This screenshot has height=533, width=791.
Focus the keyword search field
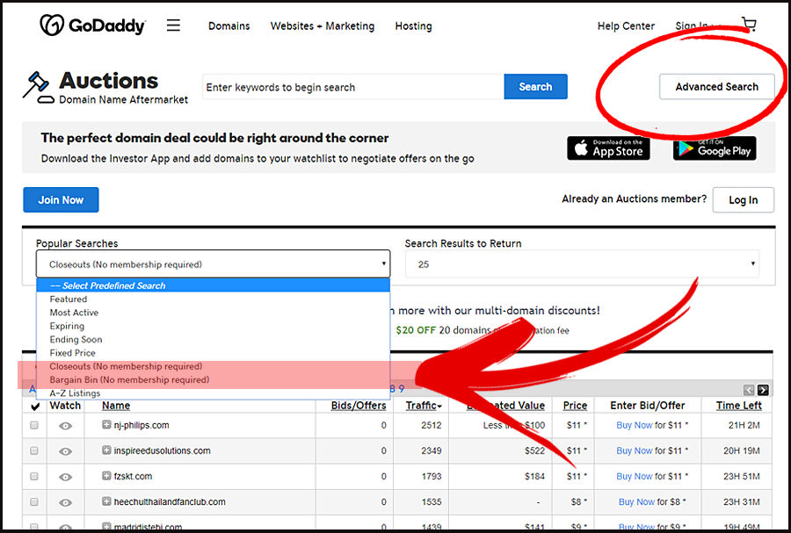[x=353, y=87]
